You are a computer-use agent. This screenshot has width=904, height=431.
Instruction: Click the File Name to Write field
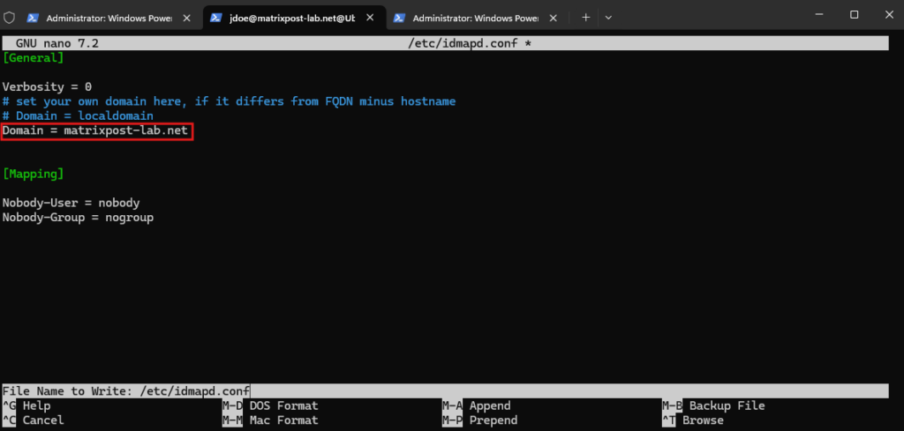[445, 391]
